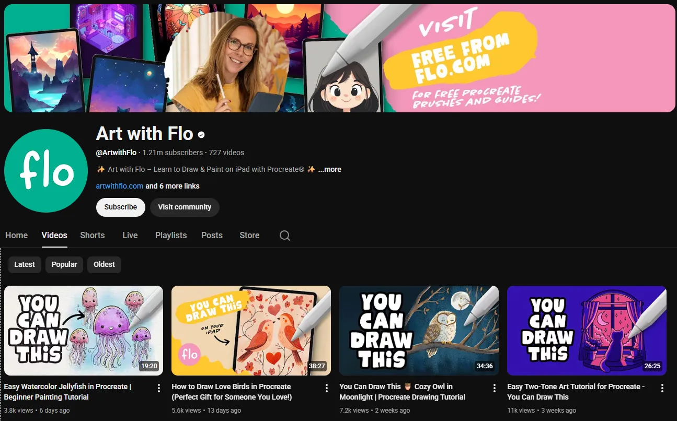The width and height of the screenshot is (677, 421).
Task: Open options menu for Love Birds video
Action: (327, 388)
